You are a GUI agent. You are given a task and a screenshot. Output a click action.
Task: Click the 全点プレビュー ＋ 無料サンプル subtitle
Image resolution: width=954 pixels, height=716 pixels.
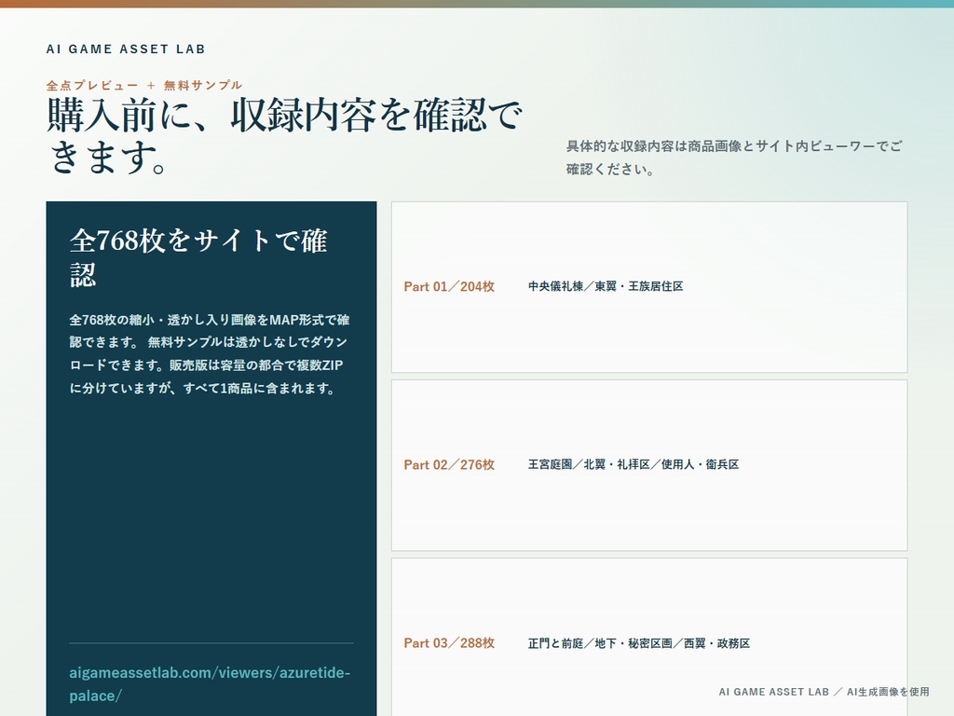coord(144,85)
